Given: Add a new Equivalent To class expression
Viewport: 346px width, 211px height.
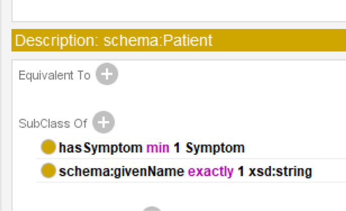Looking at the screenshot, I should tap(107, 75).
